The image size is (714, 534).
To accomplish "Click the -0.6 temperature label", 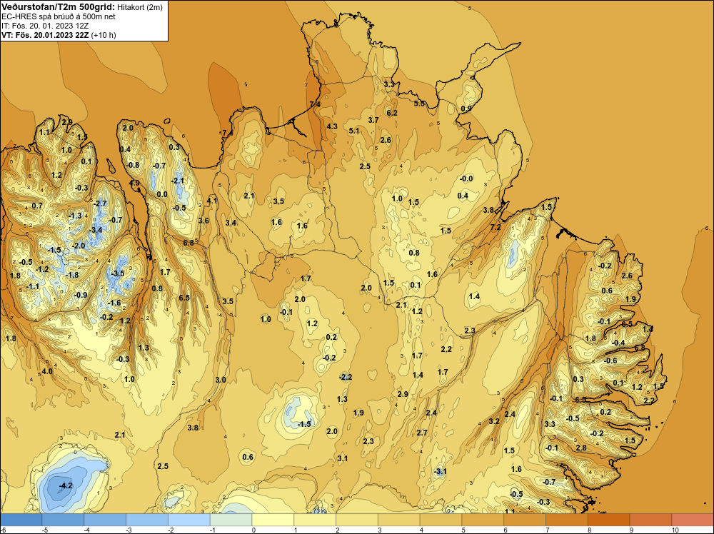I will (x=610, y=361).
